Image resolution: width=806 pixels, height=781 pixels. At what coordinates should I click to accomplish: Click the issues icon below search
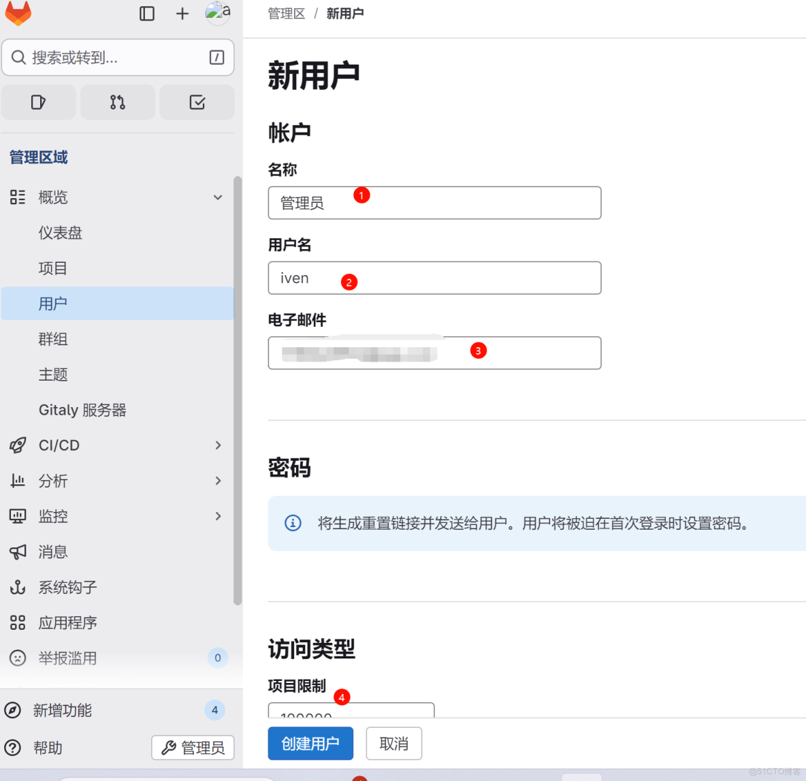point(38,101)
